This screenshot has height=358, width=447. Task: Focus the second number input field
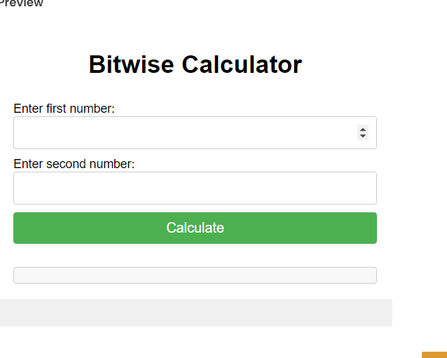[x=195, y=188]
